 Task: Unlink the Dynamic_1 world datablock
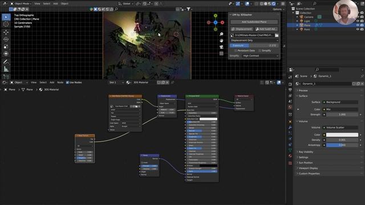pos(362,84)
